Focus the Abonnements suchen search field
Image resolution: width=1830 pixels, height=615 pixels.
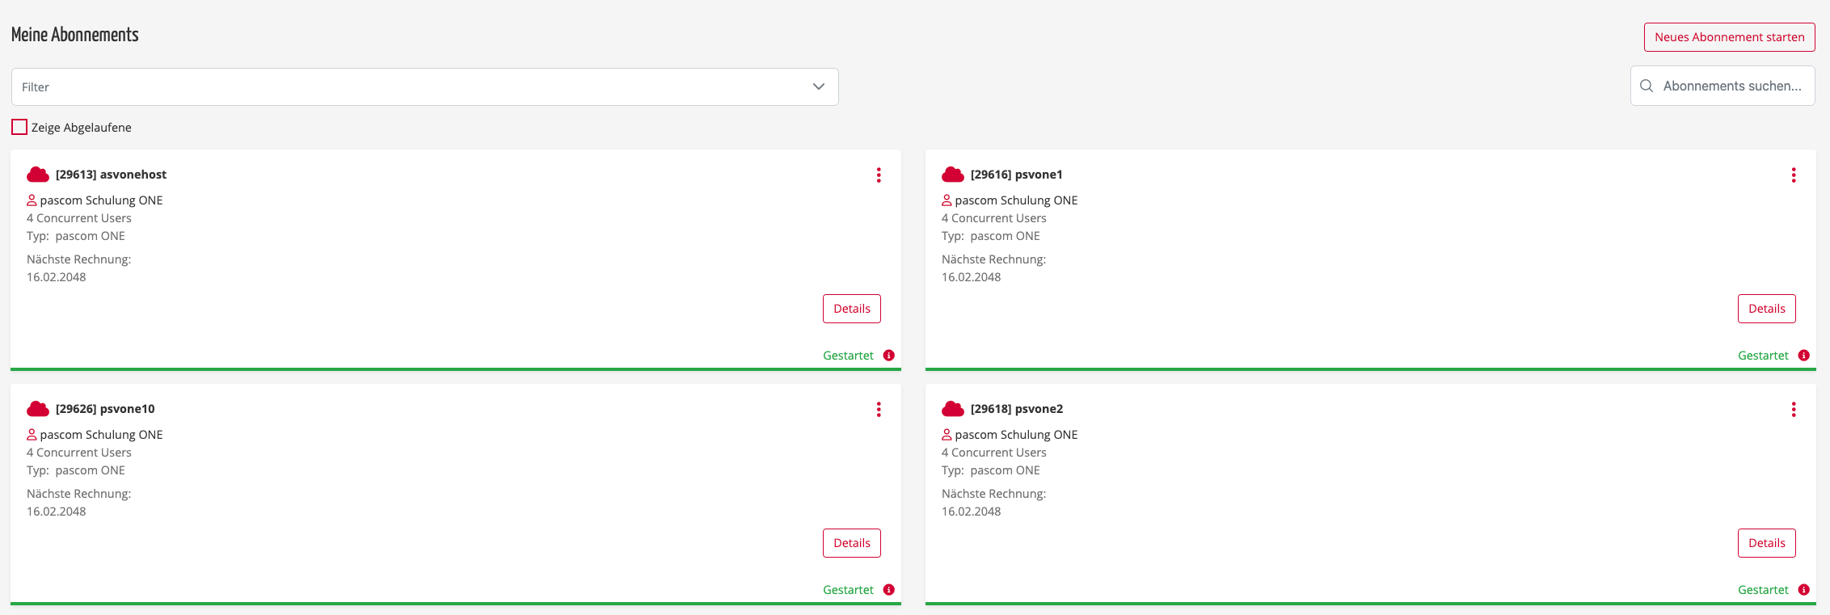(1722, 86)
